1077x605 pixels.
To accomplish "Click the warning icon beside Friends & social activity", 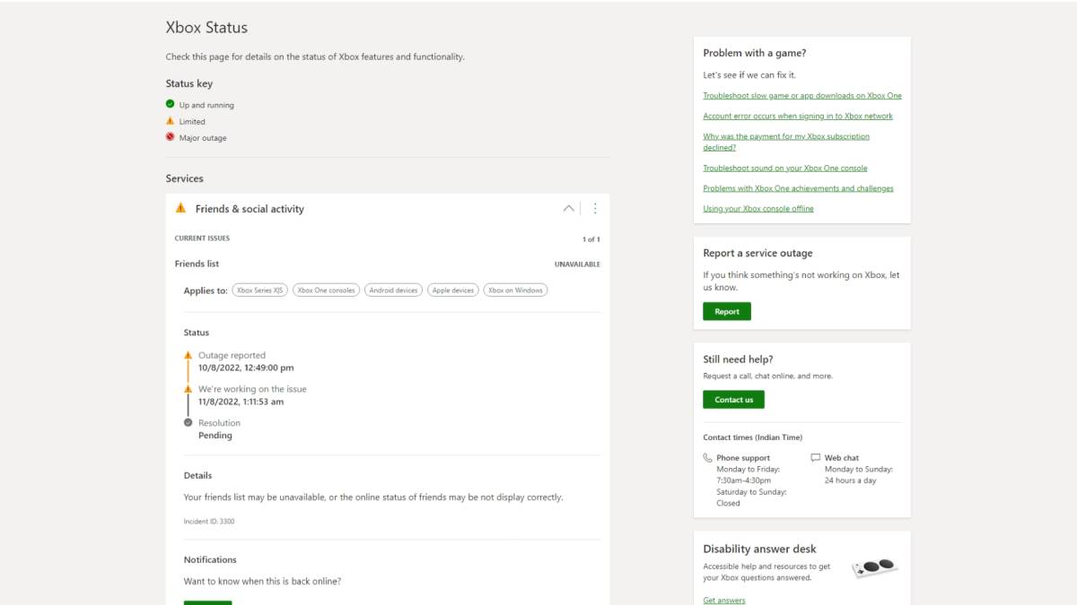I will tap(180, 208).
